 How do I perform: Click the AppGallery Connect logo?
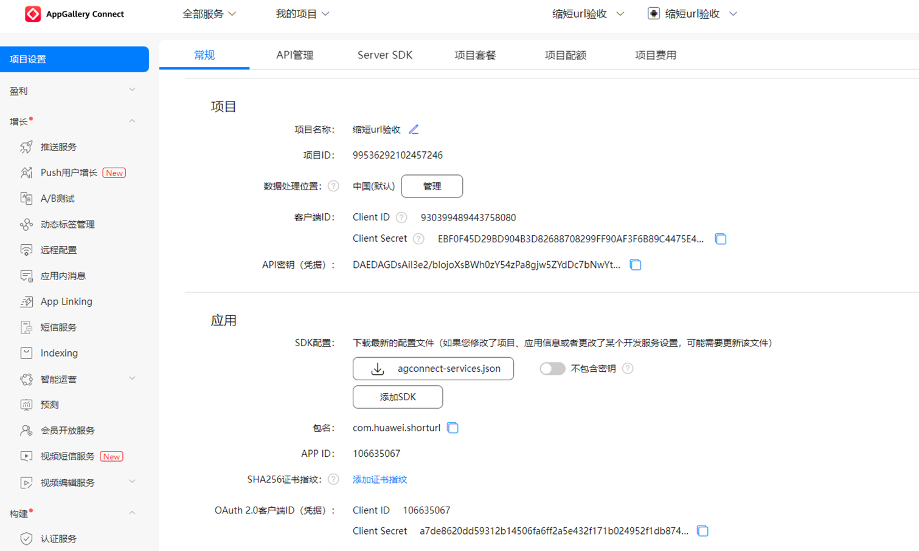74,13
